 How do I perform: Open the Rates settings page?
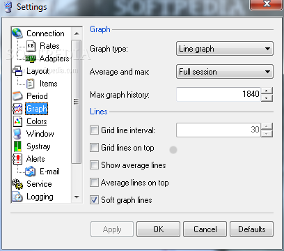[x=49, y=46]
